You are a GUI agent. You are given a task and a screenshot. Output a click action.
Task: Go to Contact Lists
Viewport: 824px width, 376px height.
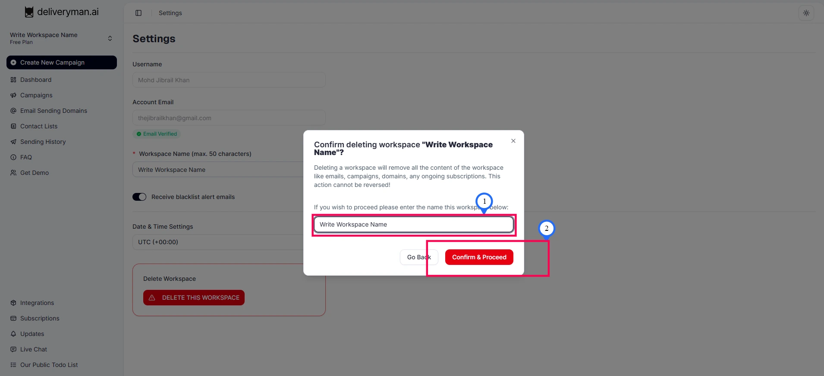tap(39, 126)
